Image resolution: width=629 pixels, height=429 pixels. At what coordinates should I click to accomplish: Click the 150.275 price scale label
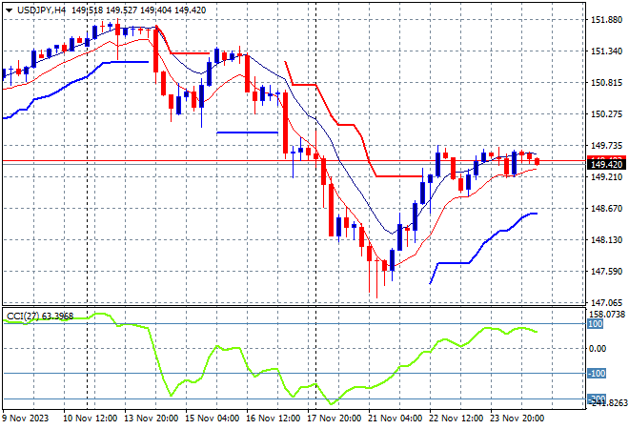[x=606, y=114]
